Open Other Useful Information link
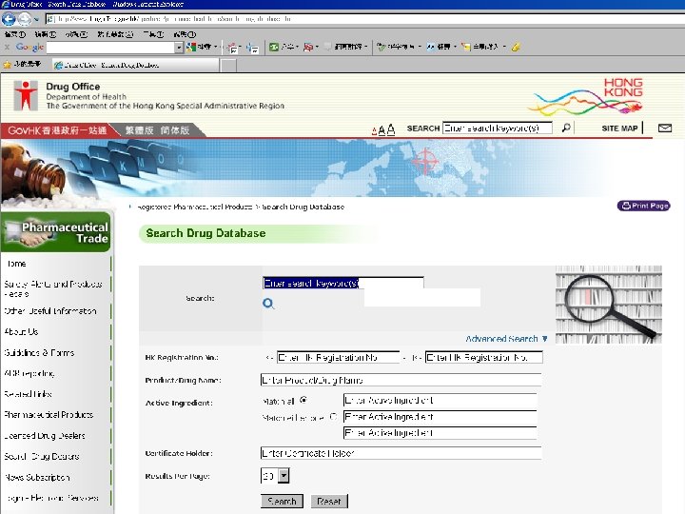Viewport: 685px width, 514px height. click(50, 311)
